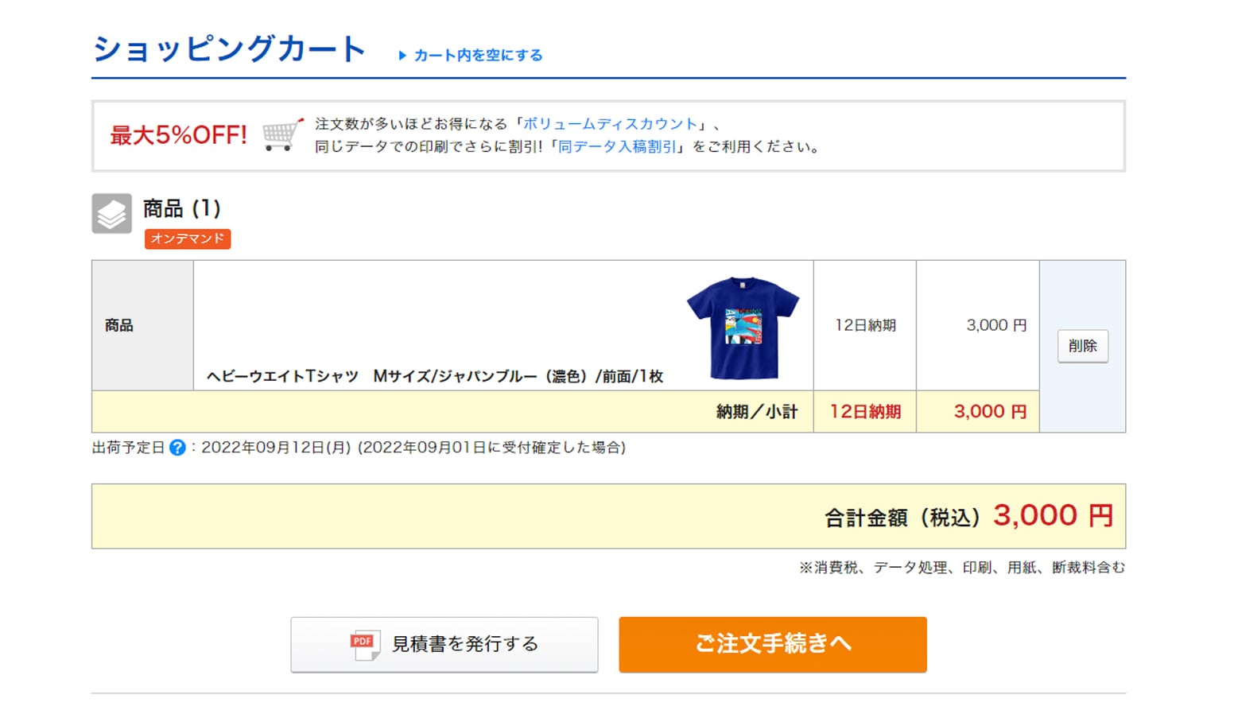The height and width of the screenshot is (714, 1234).
Task: Click the shopping cart icon in banner
Action: (282, 135)
